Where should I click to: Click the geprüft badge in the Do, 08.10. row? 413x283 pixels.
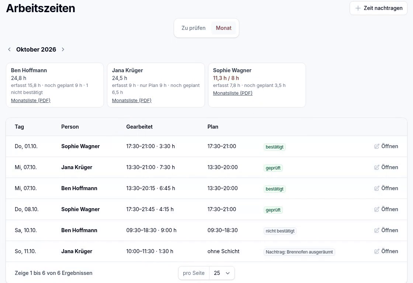[x=273, y=210]
